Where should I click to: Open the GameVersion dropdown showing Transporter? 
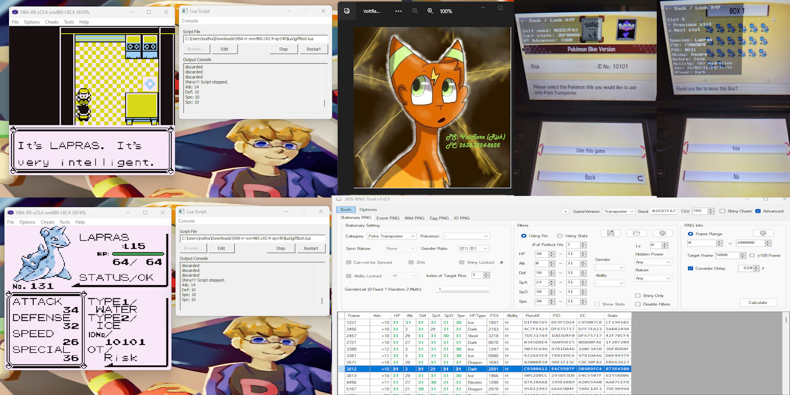click(x=619, y=211)
